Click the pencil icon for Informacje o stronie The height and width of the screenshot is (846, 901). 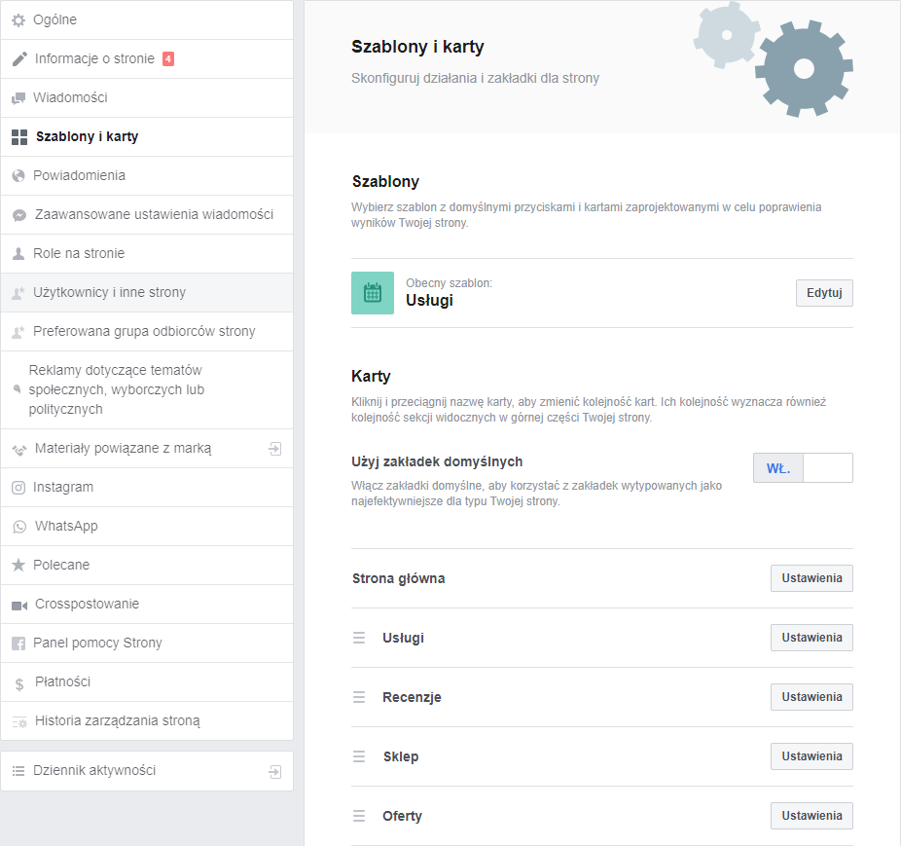[18, 59]
